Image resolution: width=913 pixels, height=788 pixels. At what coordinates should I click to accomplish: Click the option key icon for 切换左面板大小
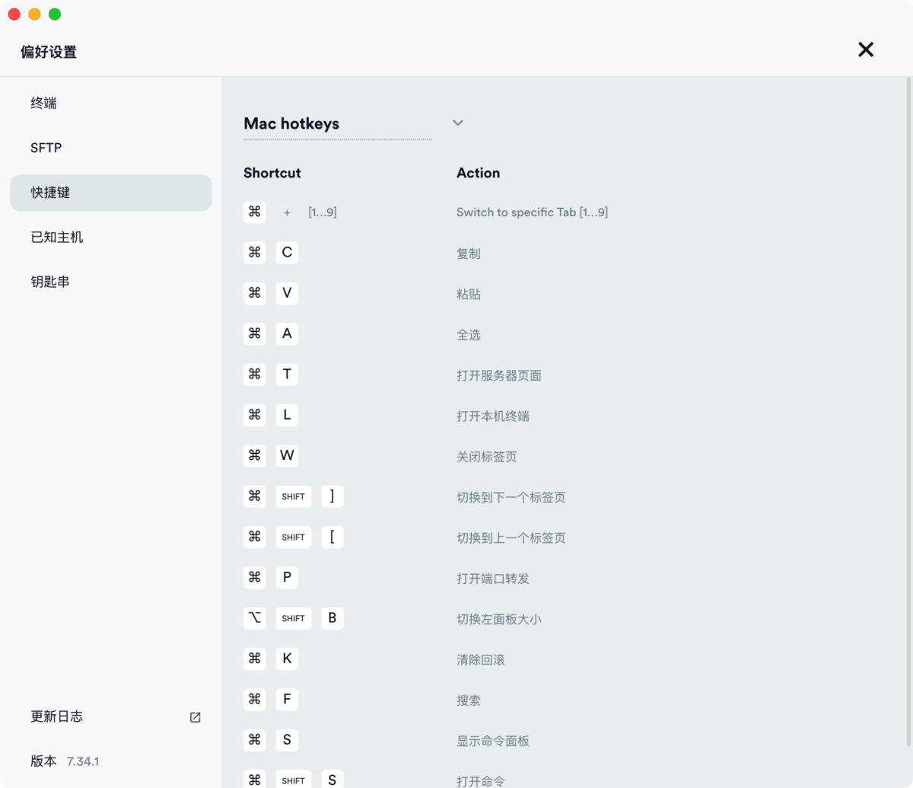(x=255, y=618)
